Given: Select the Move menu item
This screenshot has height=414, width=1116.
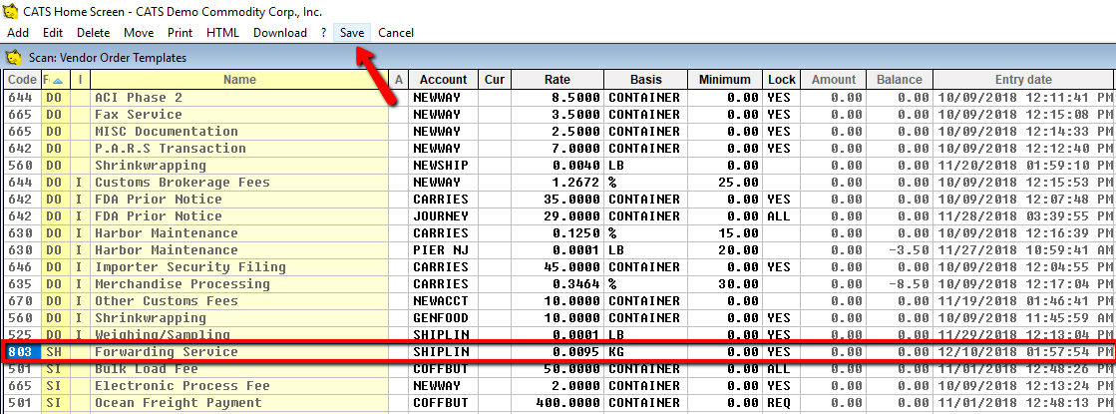Looking at the screenshot, I should pos(139,33).
